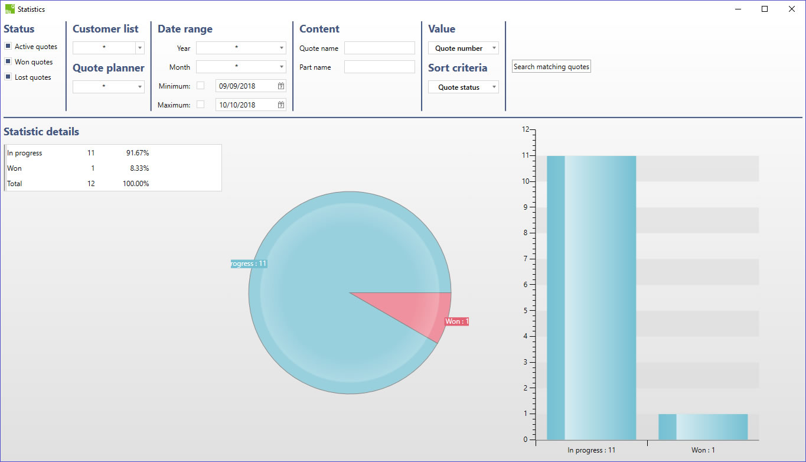Screen dimensions: 806x462
Task: Expand the Customer list dropdown
Action: click(139, 48)
